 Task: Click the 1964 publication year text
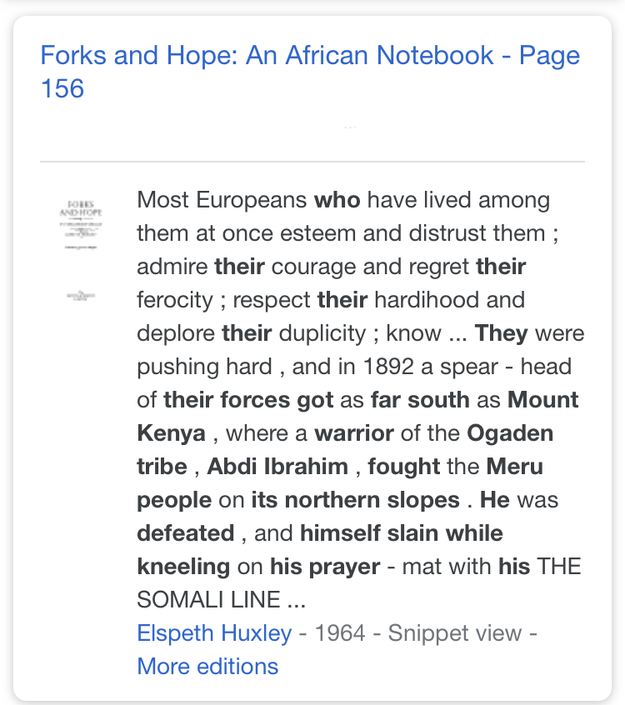click(x=340, y=633)
